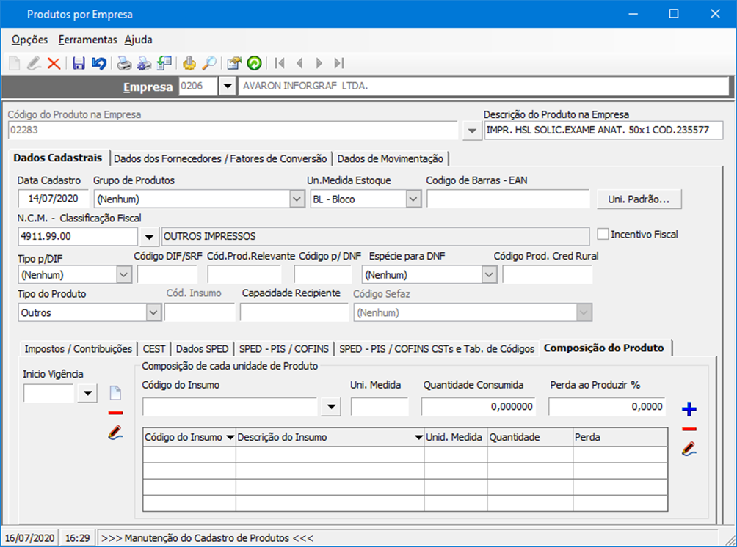Click the Codigo de Barras - EAN field
This screenshot has width=737, height=547.
pyautogui.click(x=508, y=199)
